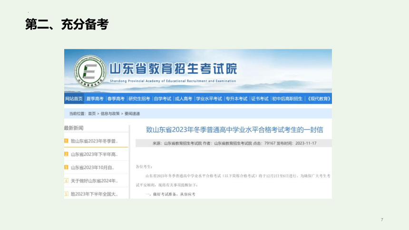Select 自学考试 in the navigation bar
Screen dimensions: 409x230
tap(163, 98)
